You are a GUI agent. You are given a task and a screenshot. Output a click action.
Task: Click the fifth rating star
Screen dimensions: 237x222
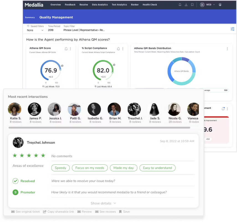point(43,155)
